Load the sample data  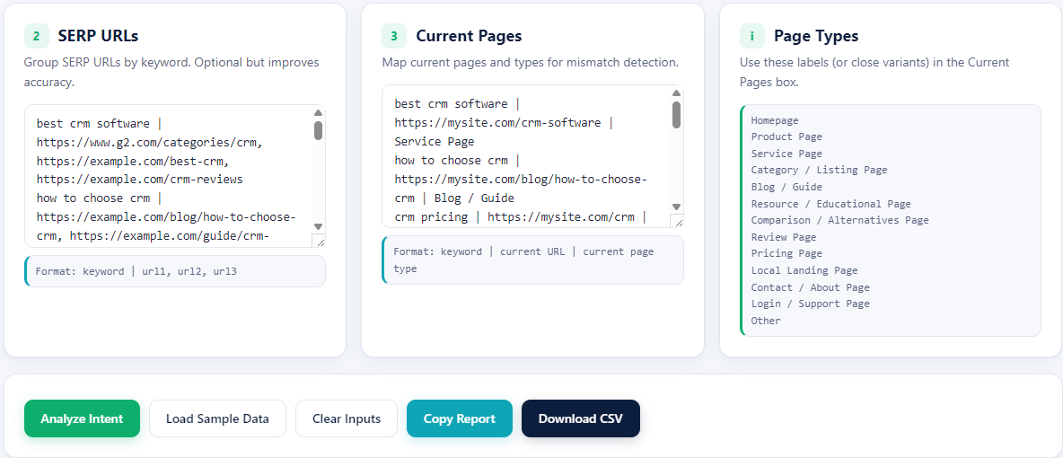[x=217, y=418]
